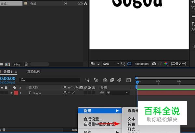Click the 02s mark on time ruler
The width and height of the screenshot is (195, 133).
[x=158, y=82]
